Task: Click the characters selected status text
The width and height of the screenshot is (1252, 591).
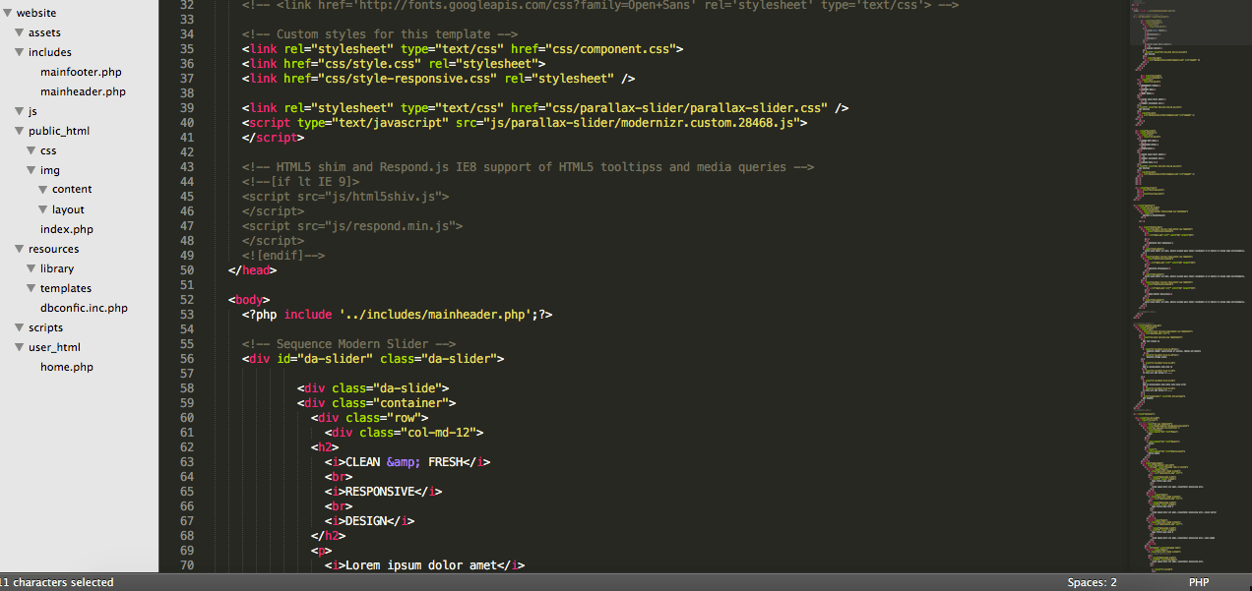Action: [57, 582]
